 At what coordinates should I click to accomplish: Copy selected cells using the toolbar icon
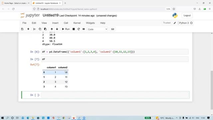[40, 29]
